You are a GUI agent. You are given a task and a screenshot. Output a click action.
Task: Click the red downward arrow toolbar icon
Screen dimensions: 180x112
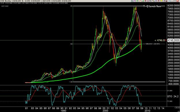tap(159, 1)
